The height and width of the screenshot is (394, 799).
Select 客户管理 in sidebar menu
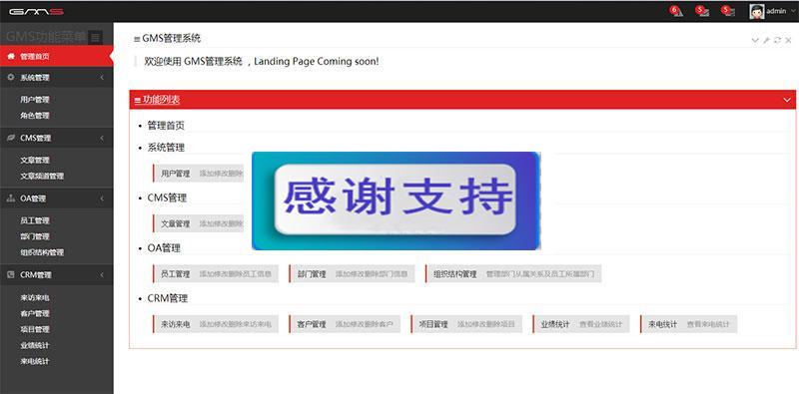(x=35, y=313)
